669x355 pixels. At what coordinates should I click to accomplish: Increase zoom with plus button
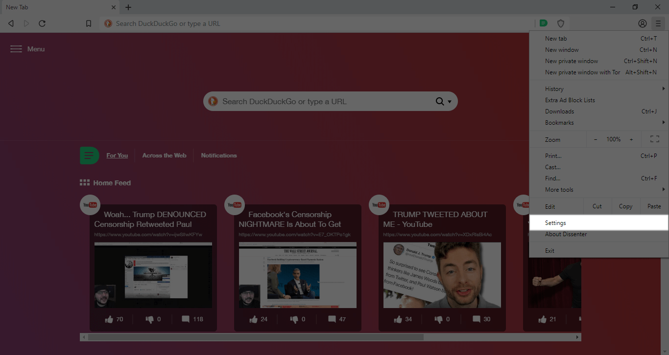coord(631,139)
